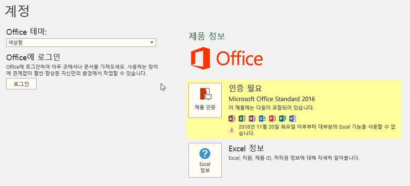410x186 pixels.
Task: Click the 제품 정보 heading
Action: 207,36
